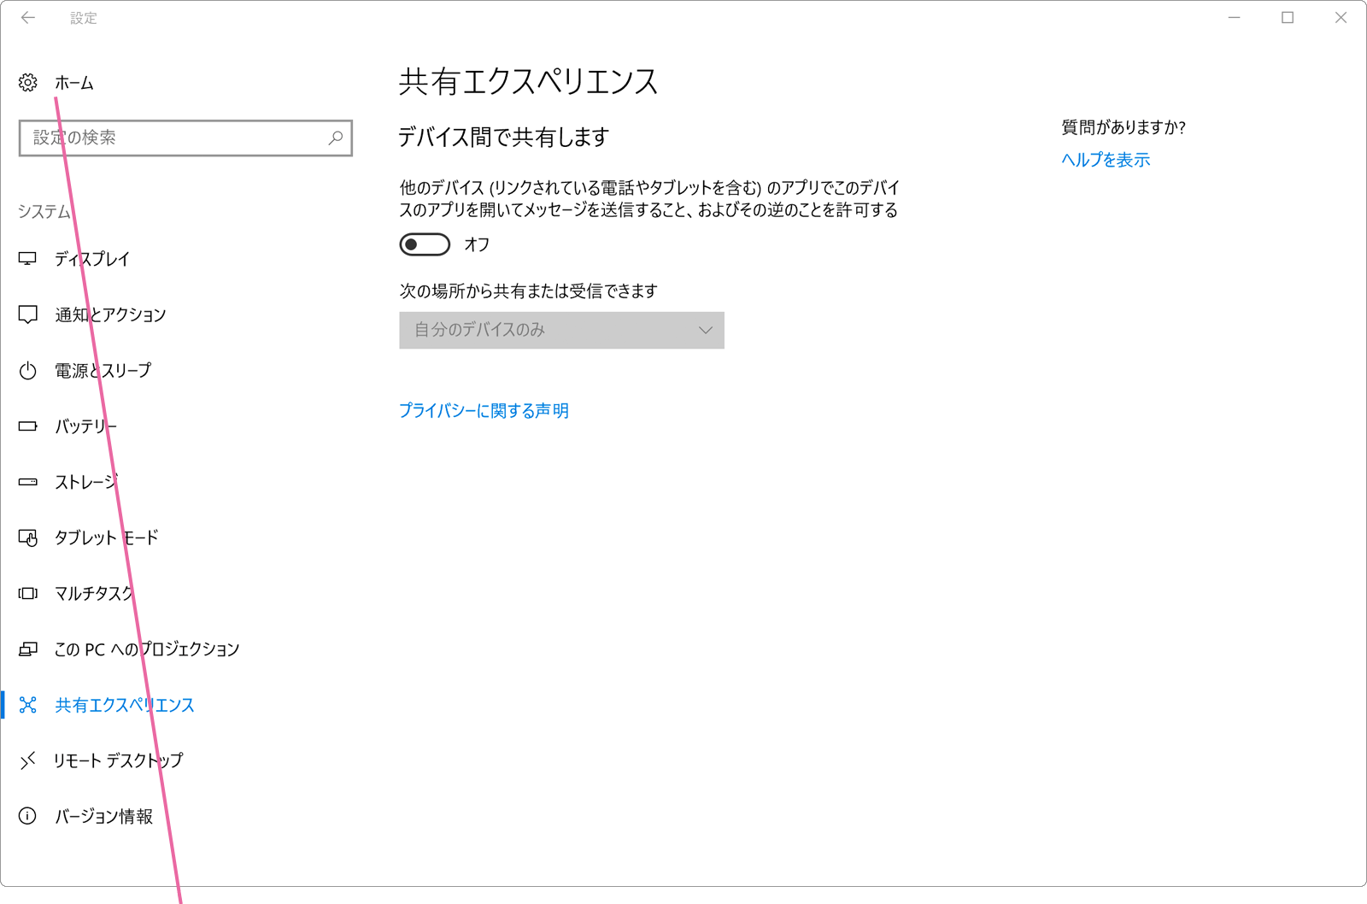Open the ヘルプを表示 link

click(x=1106, y=160)
